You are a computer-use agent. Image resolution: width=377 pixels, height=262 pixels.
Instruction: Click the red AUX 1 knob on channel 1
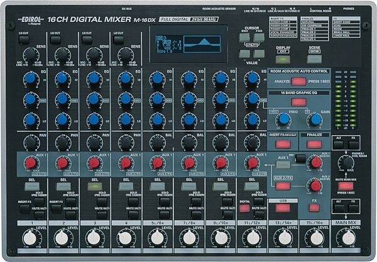click(x=31, y=163)
